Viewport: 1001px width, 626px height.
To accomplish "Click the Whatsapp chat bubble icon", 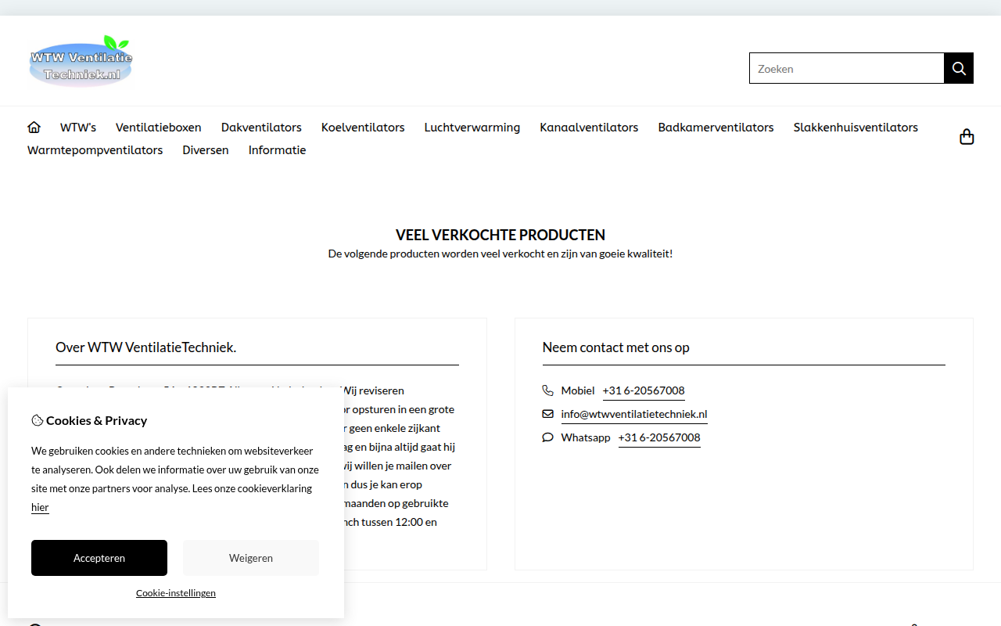I will click(x=547, y=437).
